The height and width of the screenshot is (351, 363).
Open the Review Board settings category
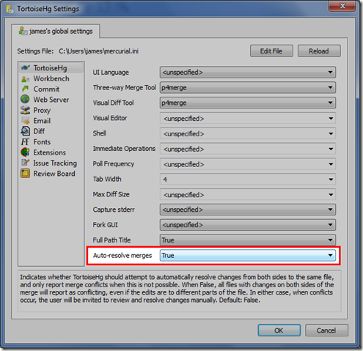tap(51, 174)
